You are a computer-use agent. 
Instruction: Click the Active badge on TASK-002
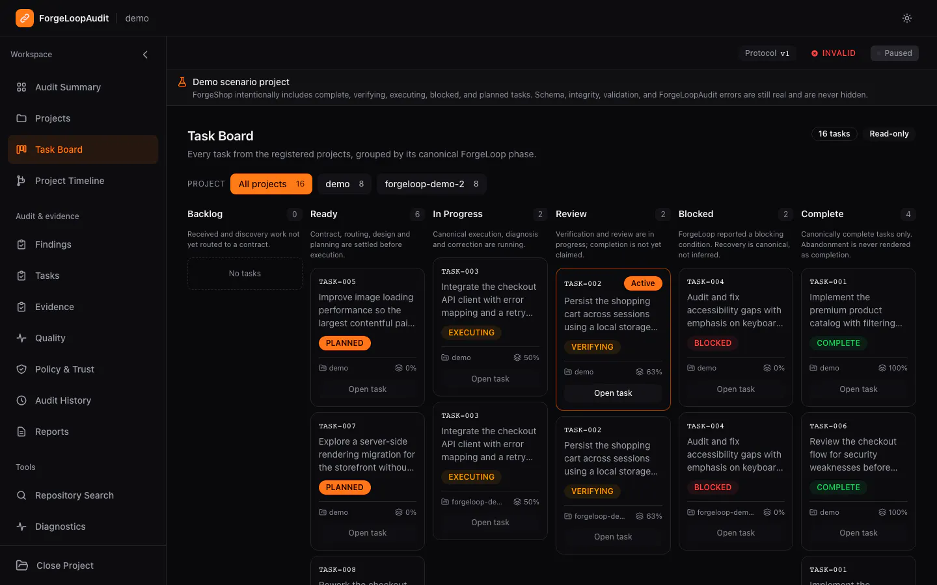[643, 283]
